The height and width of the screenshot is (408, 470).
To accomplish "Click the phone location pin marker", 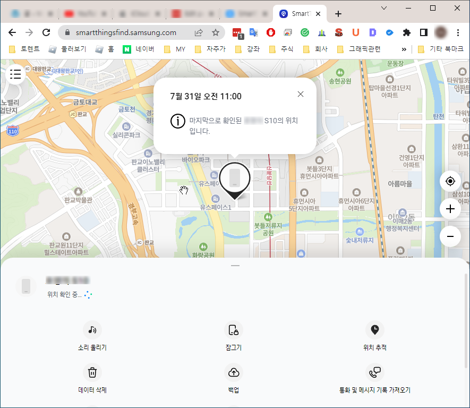I will (x=235, y=181).
